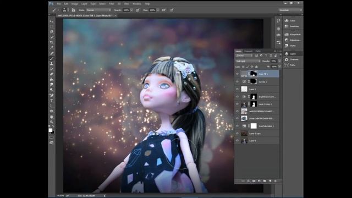Switch to the Channels tab in Layers panel
Image resolution: width=352 pixels, height=198 pixels.
point(248,51)
